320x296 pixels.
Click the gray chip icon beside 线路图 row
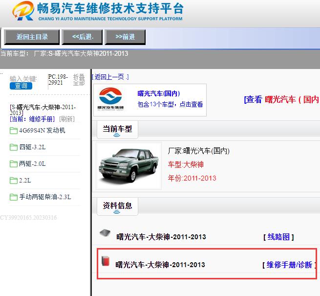pos(105,233)
